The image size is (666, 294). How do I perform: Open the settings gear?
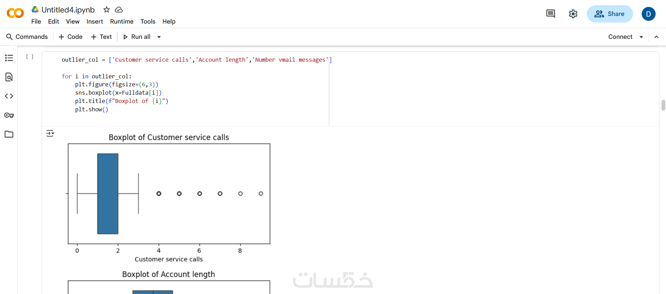573,14
